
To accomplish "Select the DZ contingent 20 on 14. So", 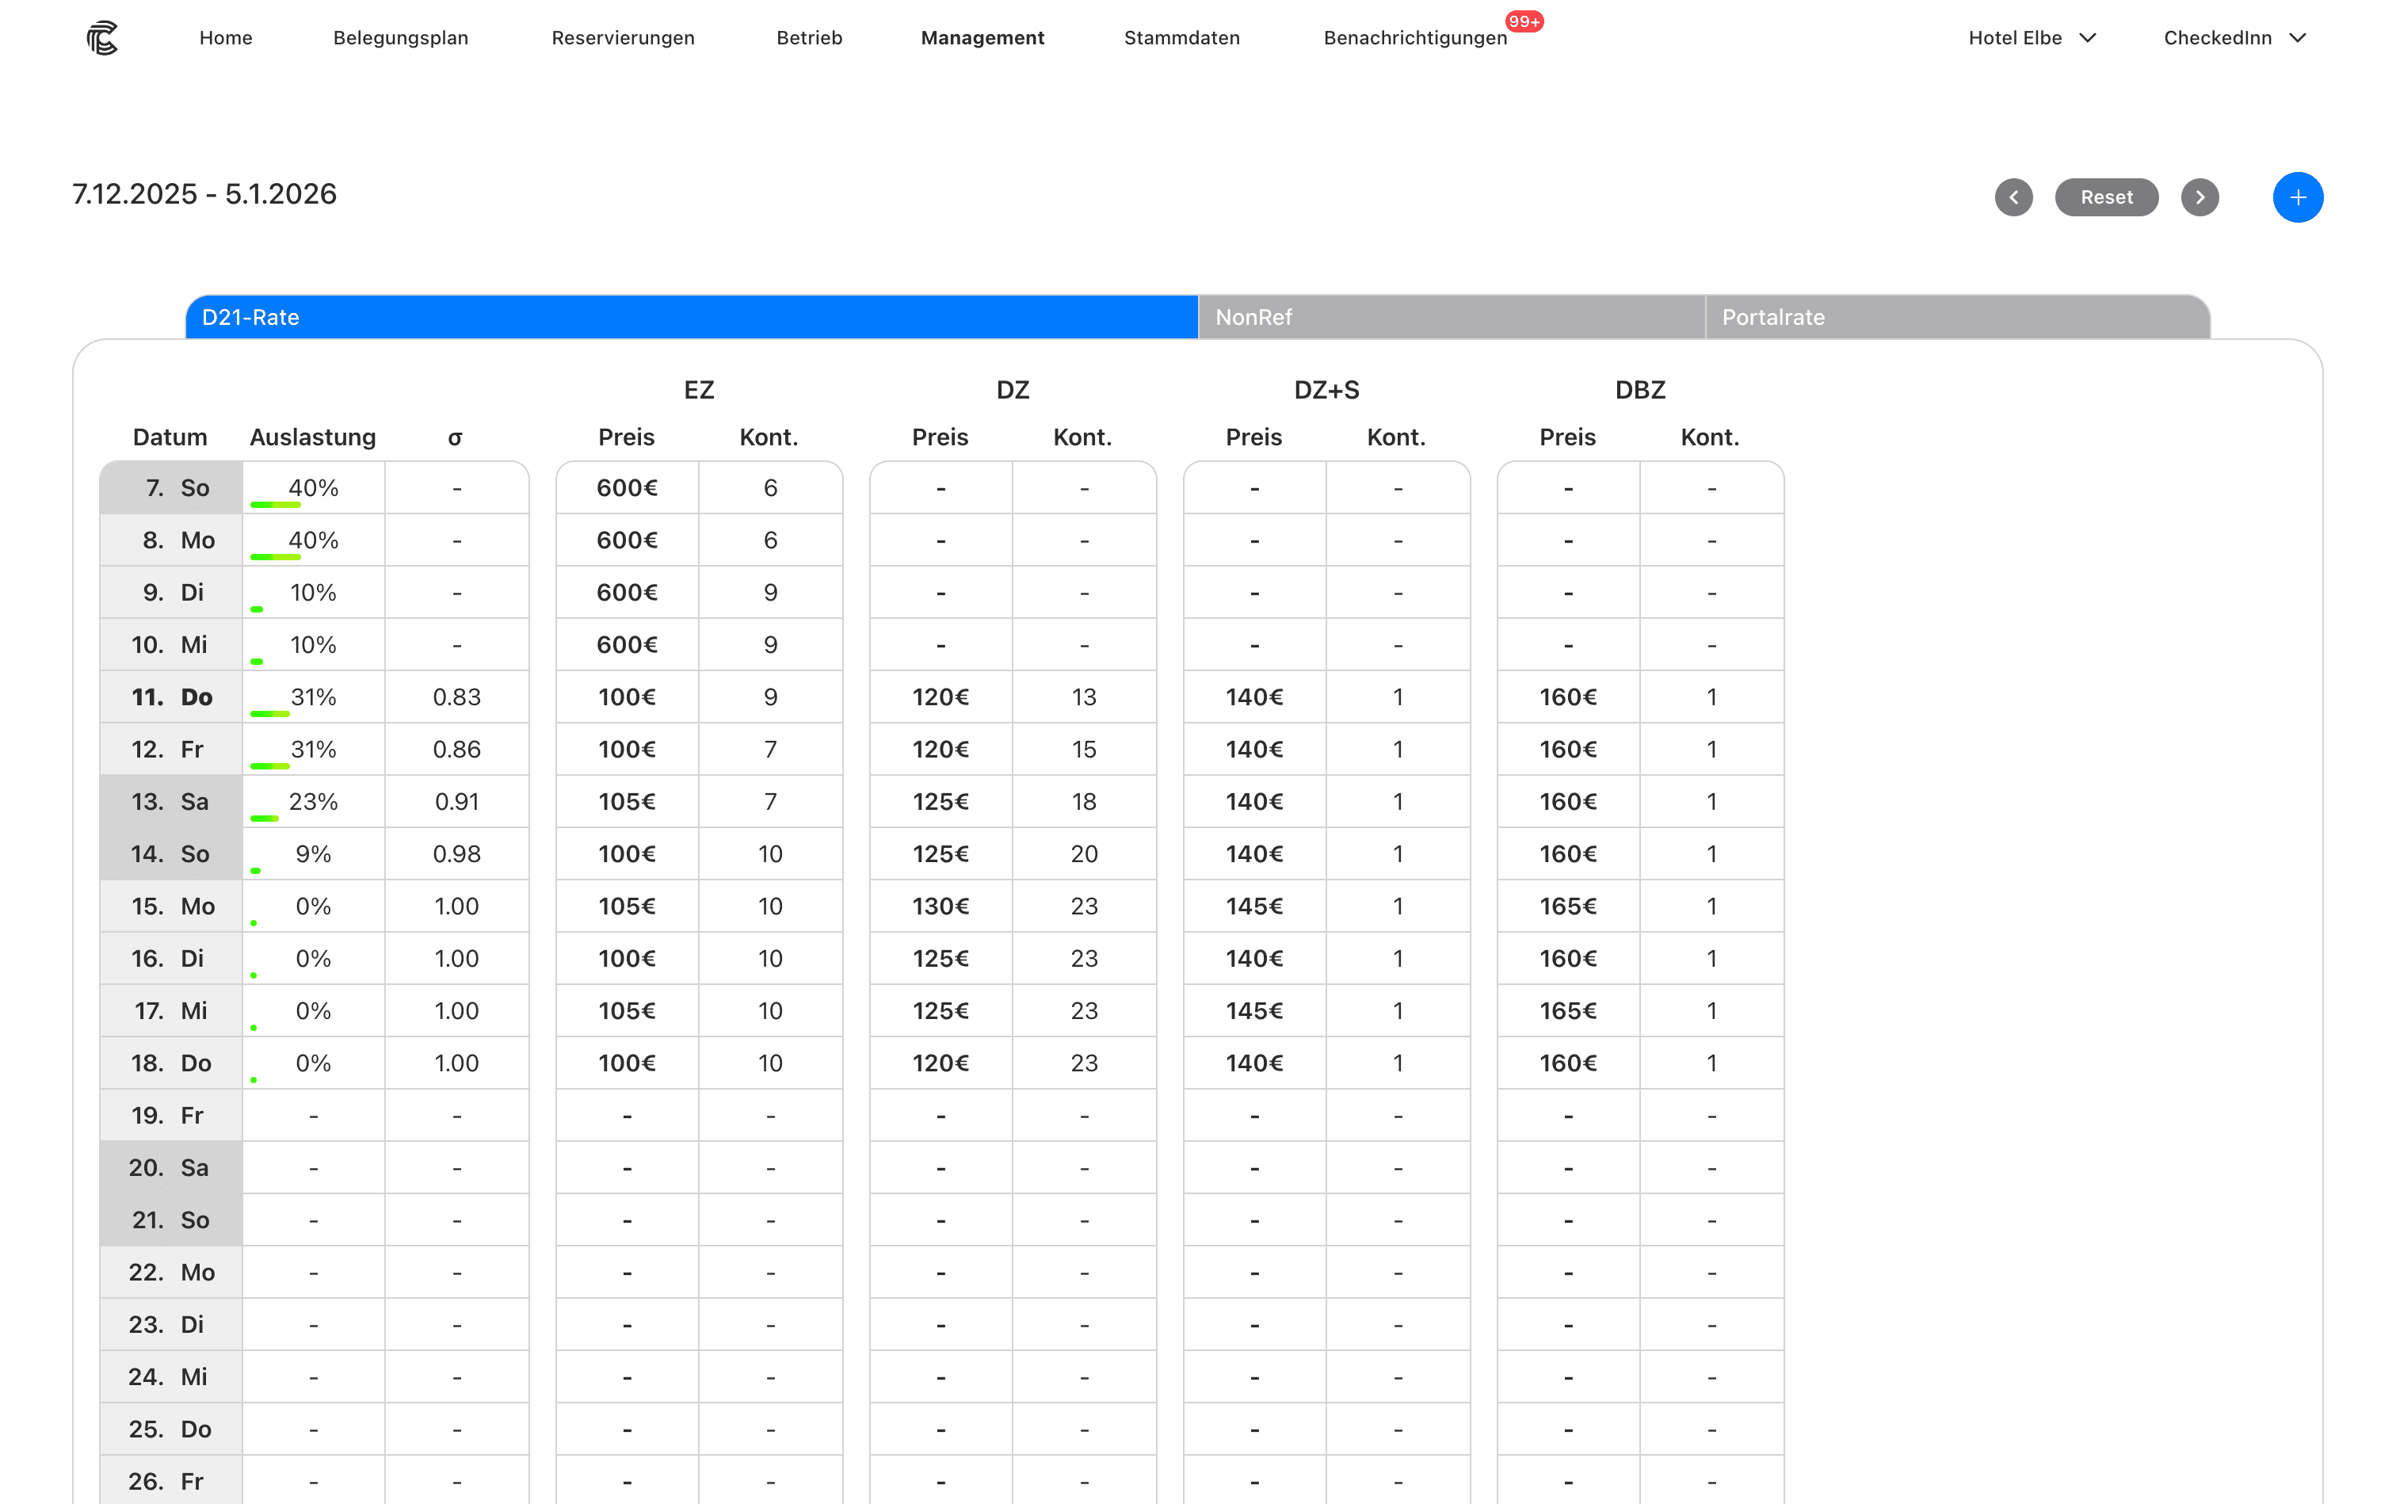I will [x=1083, y=854].
